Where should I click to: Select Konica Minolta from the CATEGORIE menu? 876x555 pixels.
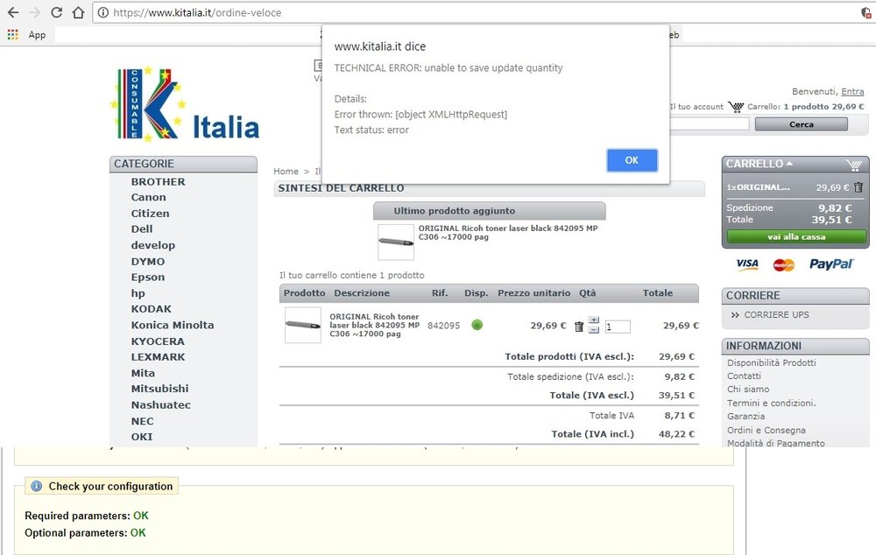173,324
